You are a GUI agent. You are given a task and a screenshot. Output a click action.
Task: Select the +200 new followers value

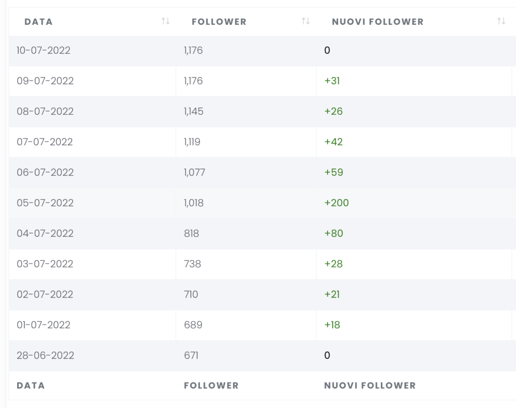(336, 203)
